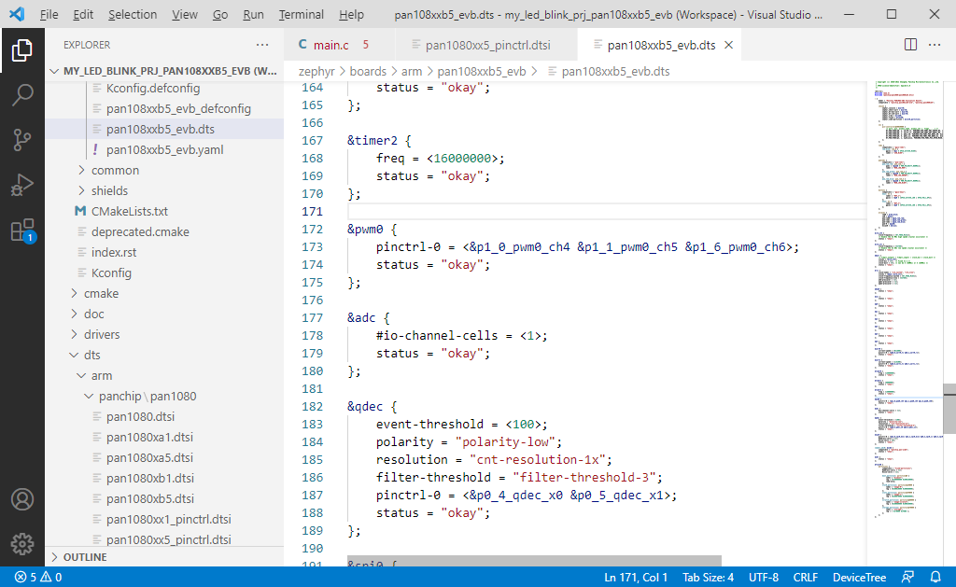956x587 pixels.
Task: Open the Edit menu
Action: pos(83,14)
